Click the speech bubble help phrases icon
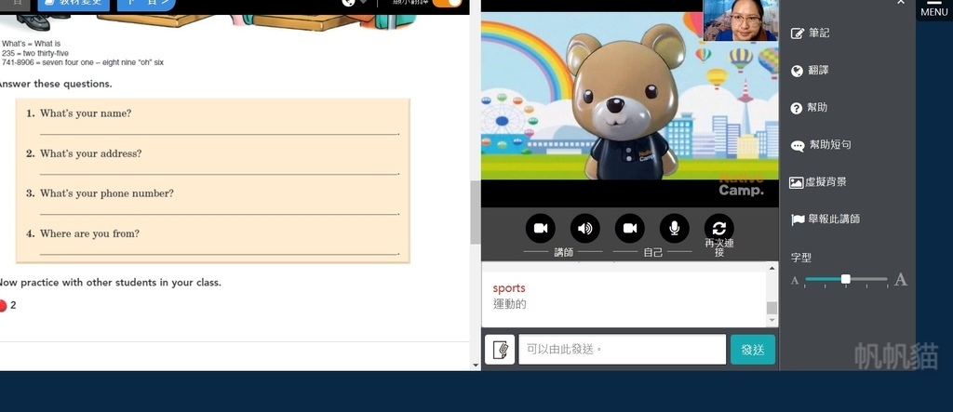This screenshot has width=953, height=412. tap(797, 146)
